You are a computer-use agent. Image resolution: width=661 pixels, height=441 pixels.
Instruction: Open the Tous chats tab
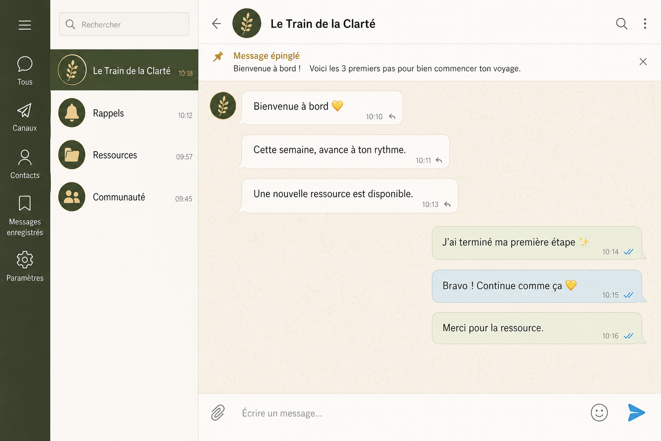click(x=25, y=71)
